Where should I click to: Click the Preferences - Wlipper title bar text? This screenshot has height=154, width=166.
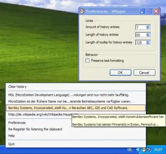106,11
